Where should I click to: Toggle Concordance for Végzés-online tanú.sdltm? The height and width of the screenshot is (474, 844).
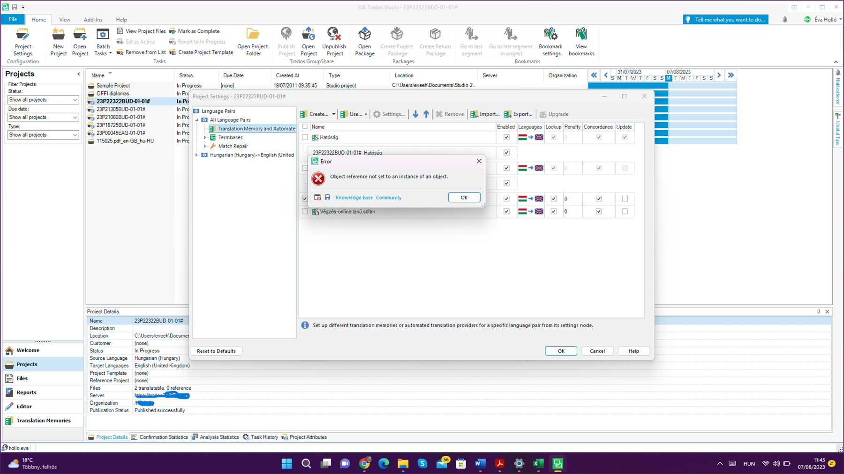point(599,211)
